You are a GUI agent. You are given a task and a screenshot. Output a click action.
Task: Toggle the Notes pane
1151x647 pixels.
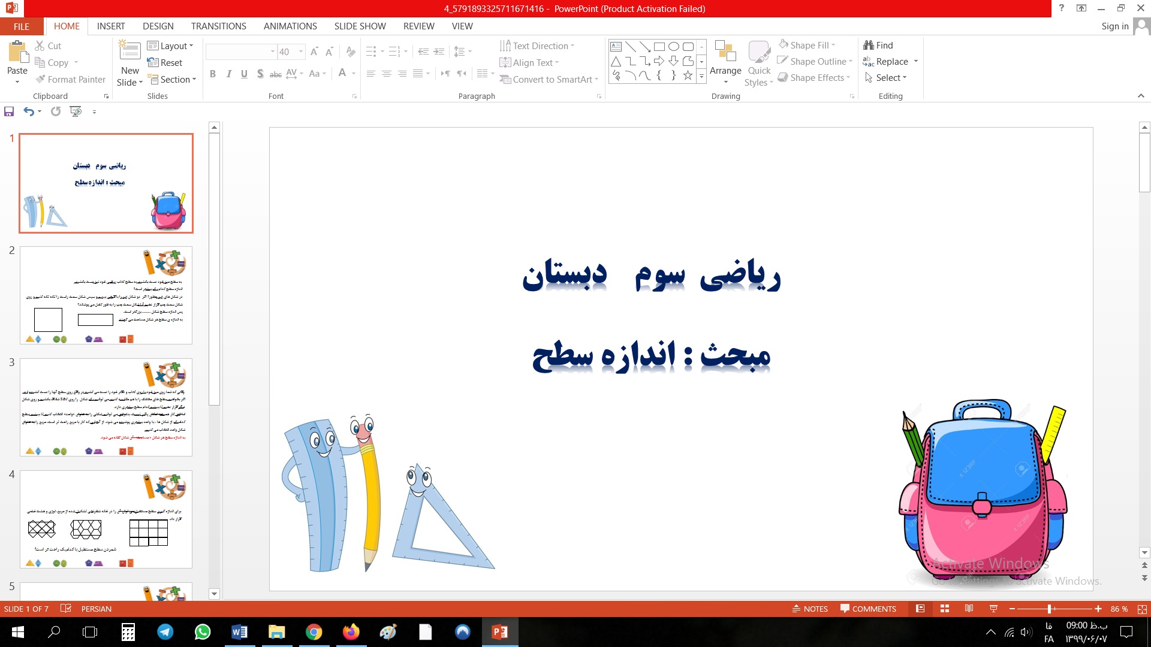tap(810, 609)
